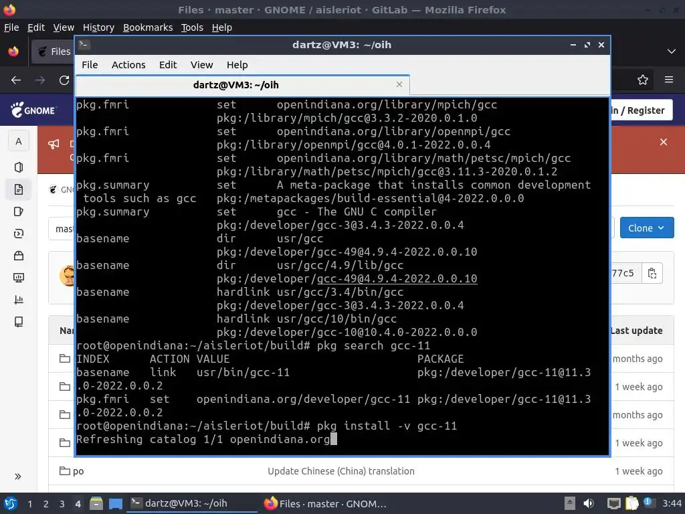Open the file manager launcher in the taskbar

click(x=96, y=503)
